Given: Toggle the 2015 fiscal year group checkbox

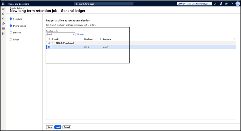Looking at the screenshot, I should [x=49, y=43].
